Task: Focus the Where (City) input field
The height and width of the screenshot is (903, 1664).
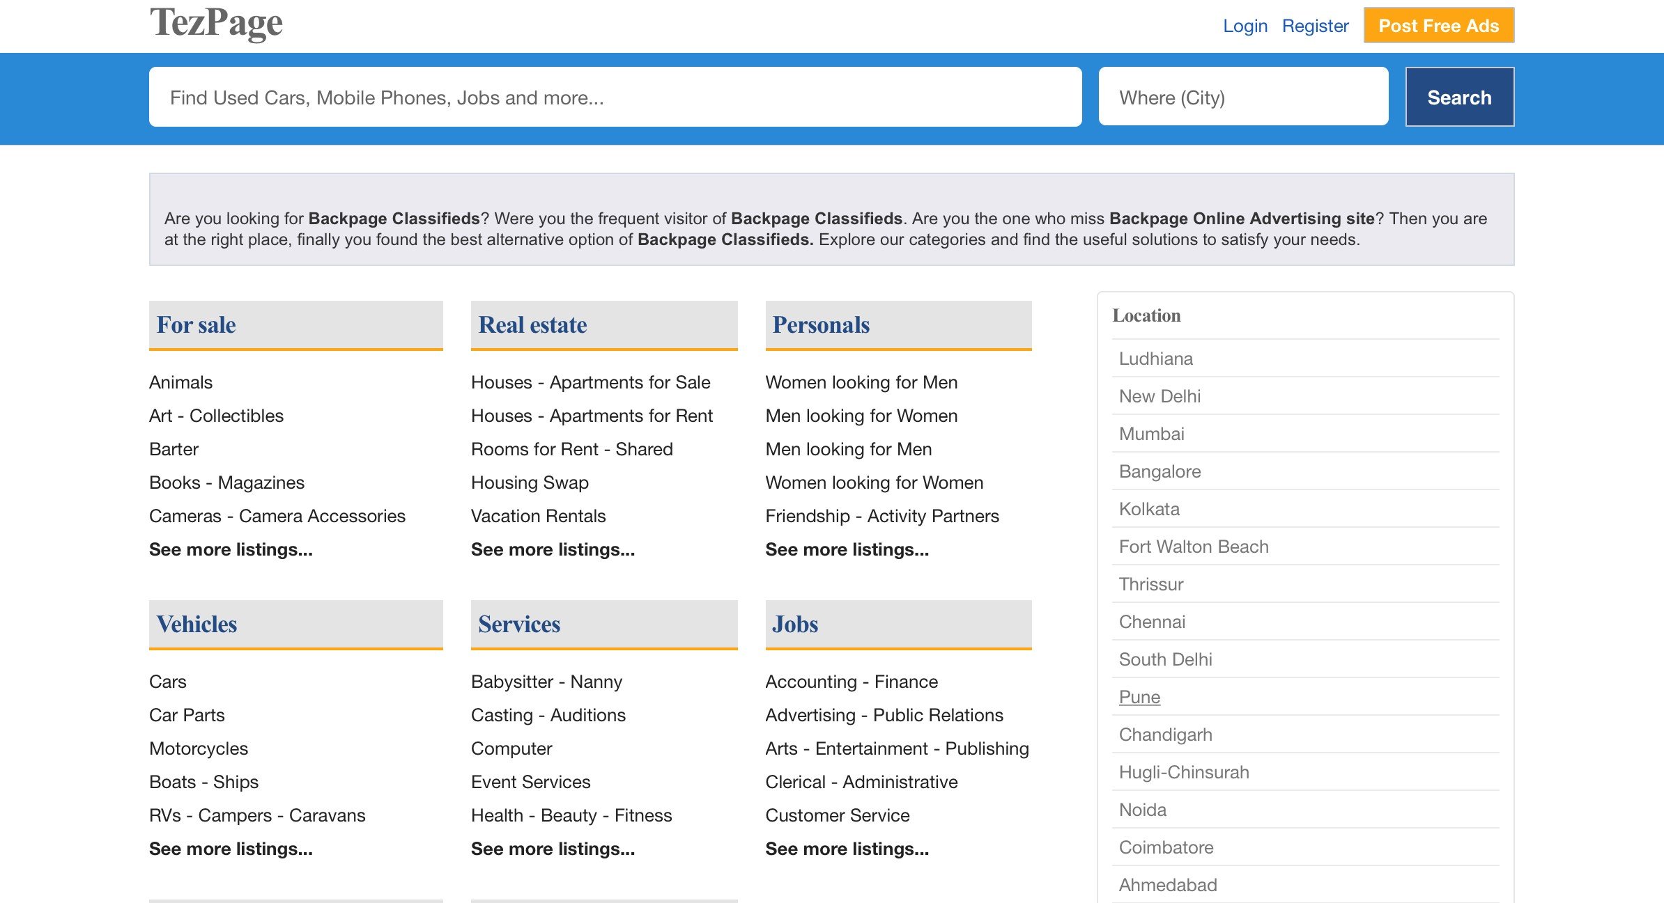Action: click(x=1243, y=97)
